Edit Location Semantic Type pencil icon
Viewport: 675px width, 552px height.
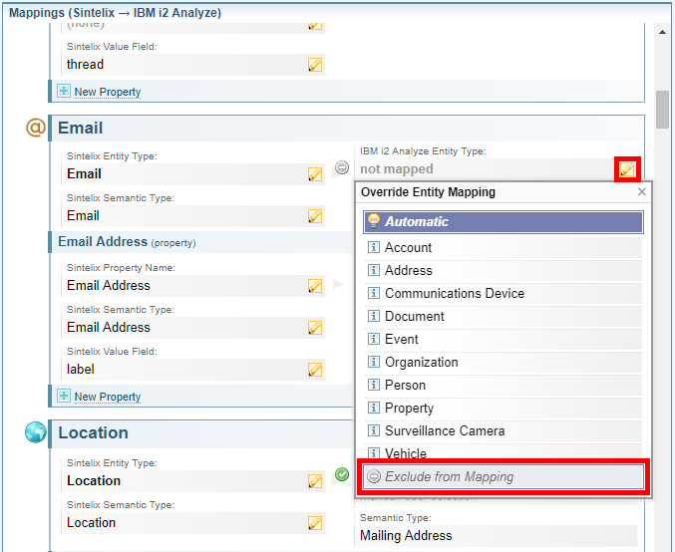click(x=315, y=523)
